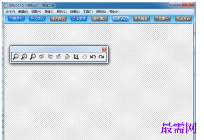The width and height of the screenshot is (204, 140).
Task: Open the 工具(T) menu
Action: [88, 12]
